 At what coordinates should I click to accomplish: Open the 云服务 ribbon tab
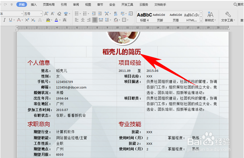click(x=144, y=5)
